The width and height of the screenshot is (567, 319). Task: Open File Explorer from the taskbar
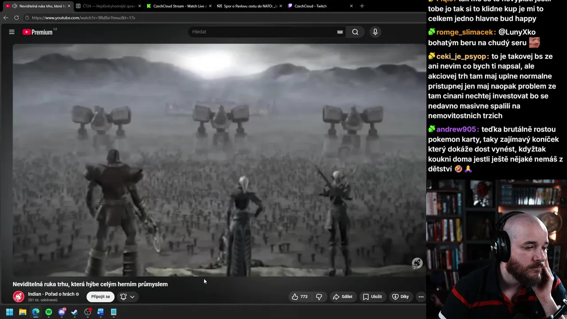tap(23, 312)
